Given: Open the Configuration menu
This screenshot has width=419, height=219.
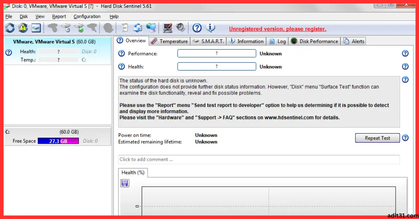Looking at the screenshot, I should (87, 16).
